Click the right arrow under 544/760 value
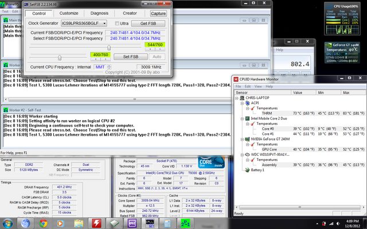 (160, 49)
